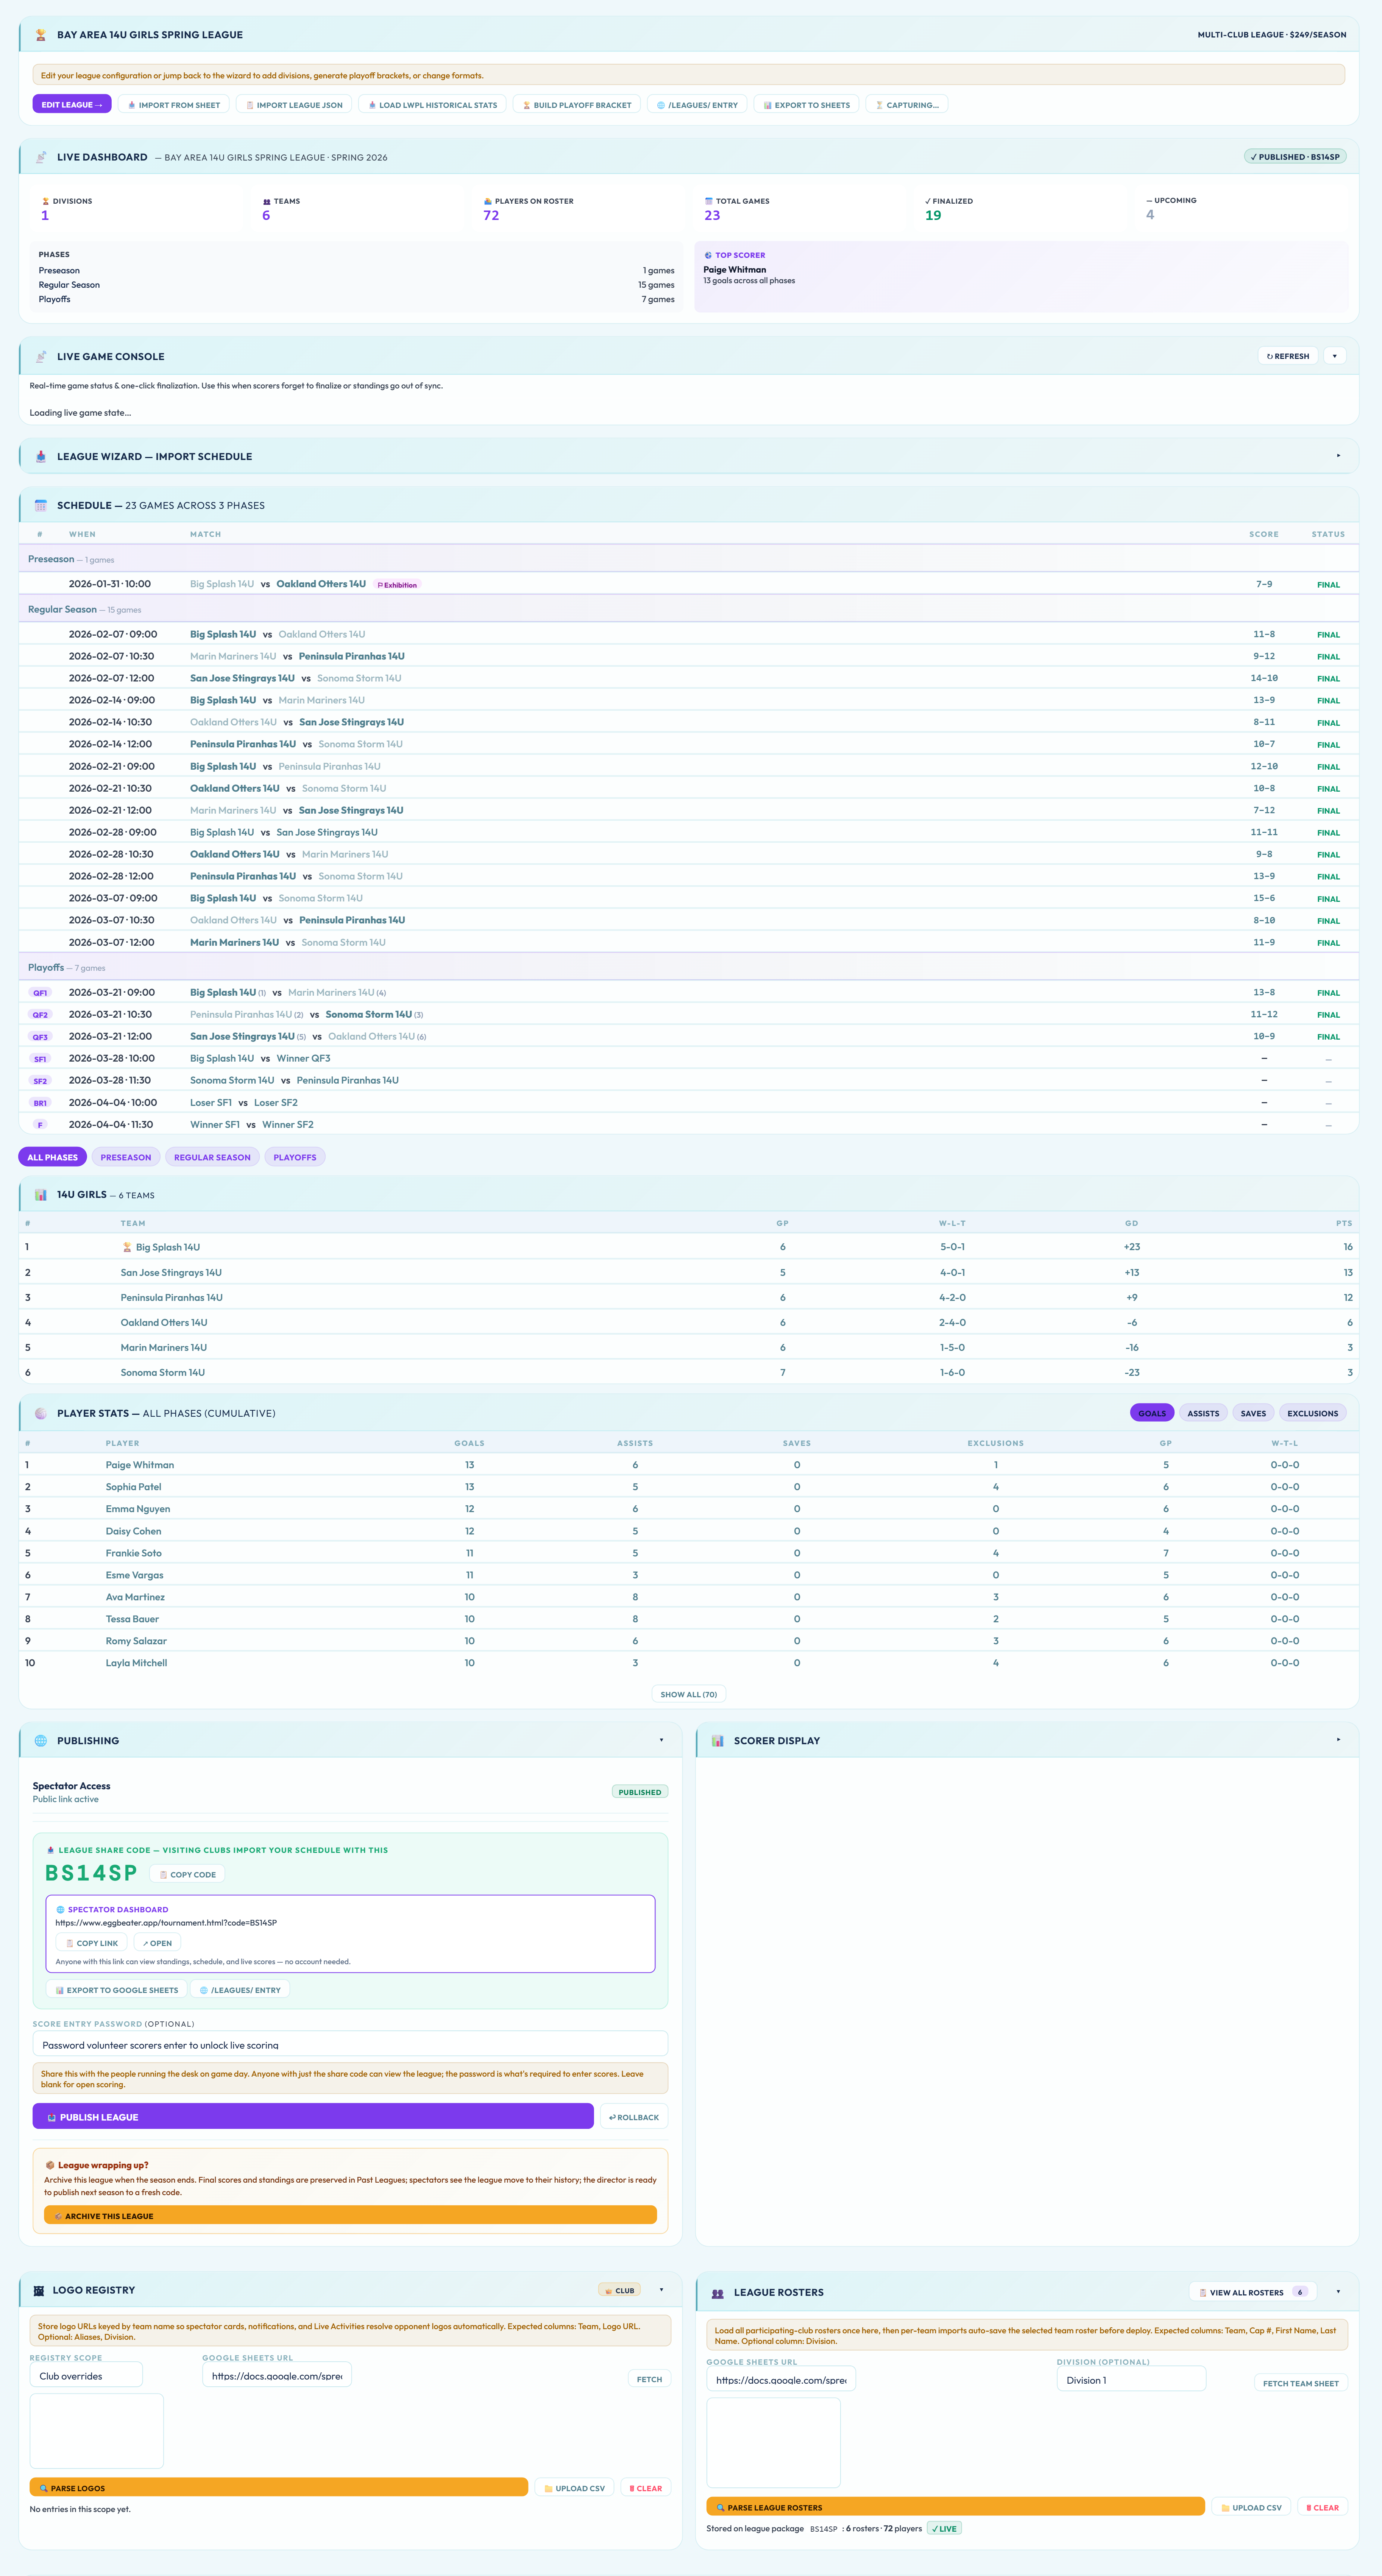Open Import League JSON
The height and width of the screenshot is (2576, 1382).
click(294, 105)
